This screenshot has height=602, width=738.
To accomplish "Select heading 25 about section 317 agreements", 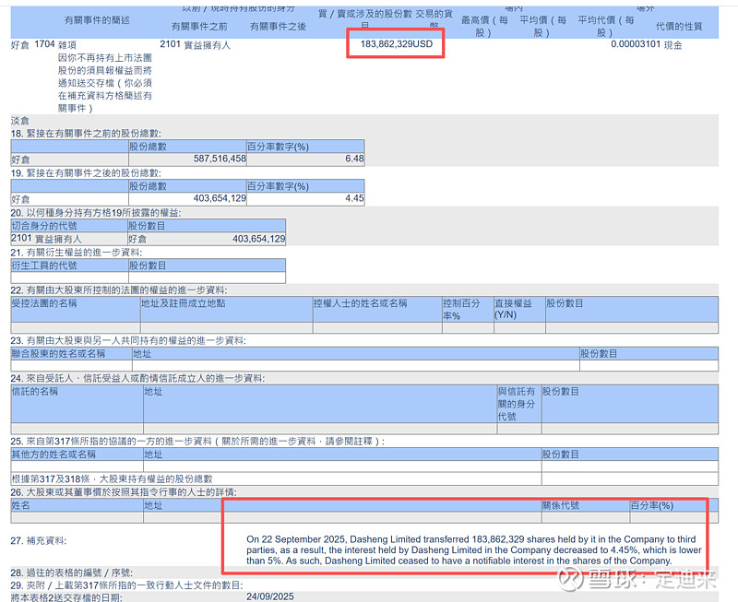I will 197,442.
